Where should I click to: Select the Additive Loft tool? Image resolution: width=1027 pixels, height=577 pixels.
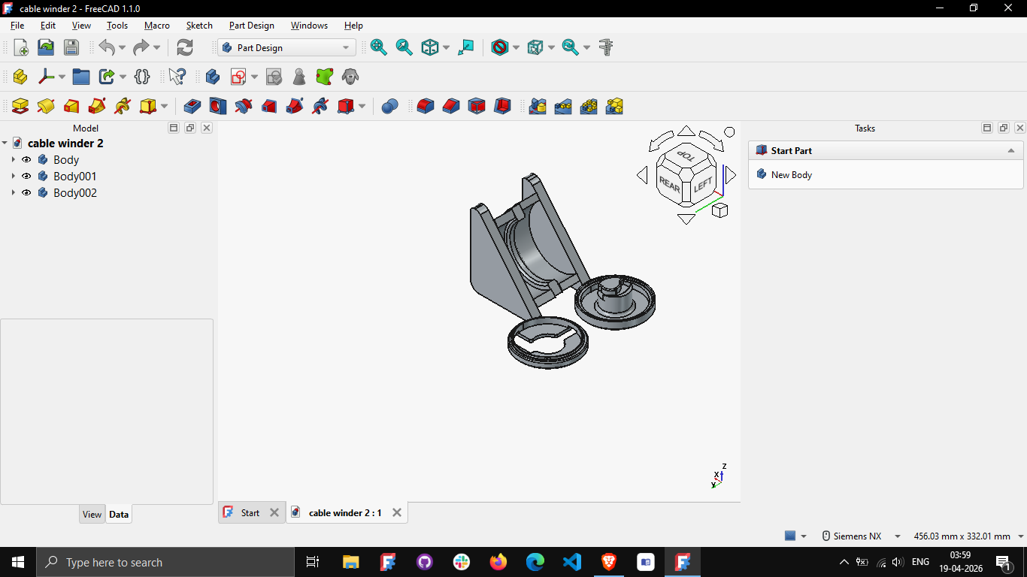(71, 106)
